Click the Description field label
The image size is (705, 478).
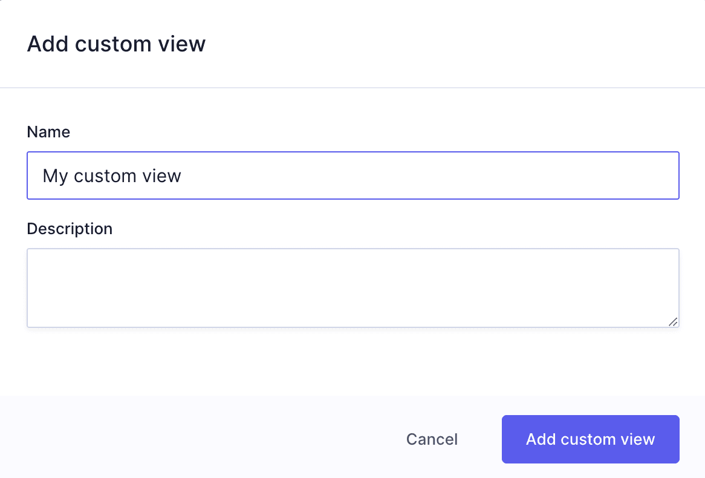(x=70, y=229)
